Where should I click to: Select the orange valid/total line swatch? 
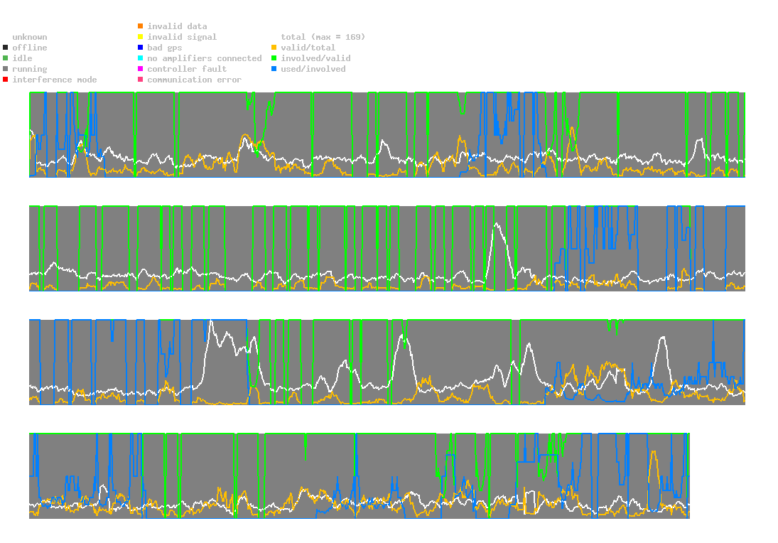coord(274,48)
